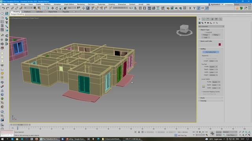The height and width of the screenshot is (141, 252).
Task: Click the Undo arrow icon
Action: (x=3, y=8)
